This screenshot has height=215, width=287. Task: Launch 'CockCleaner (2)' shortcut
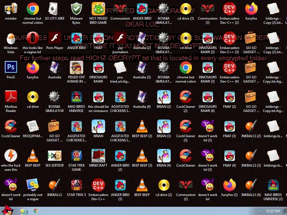click(186, 97)
